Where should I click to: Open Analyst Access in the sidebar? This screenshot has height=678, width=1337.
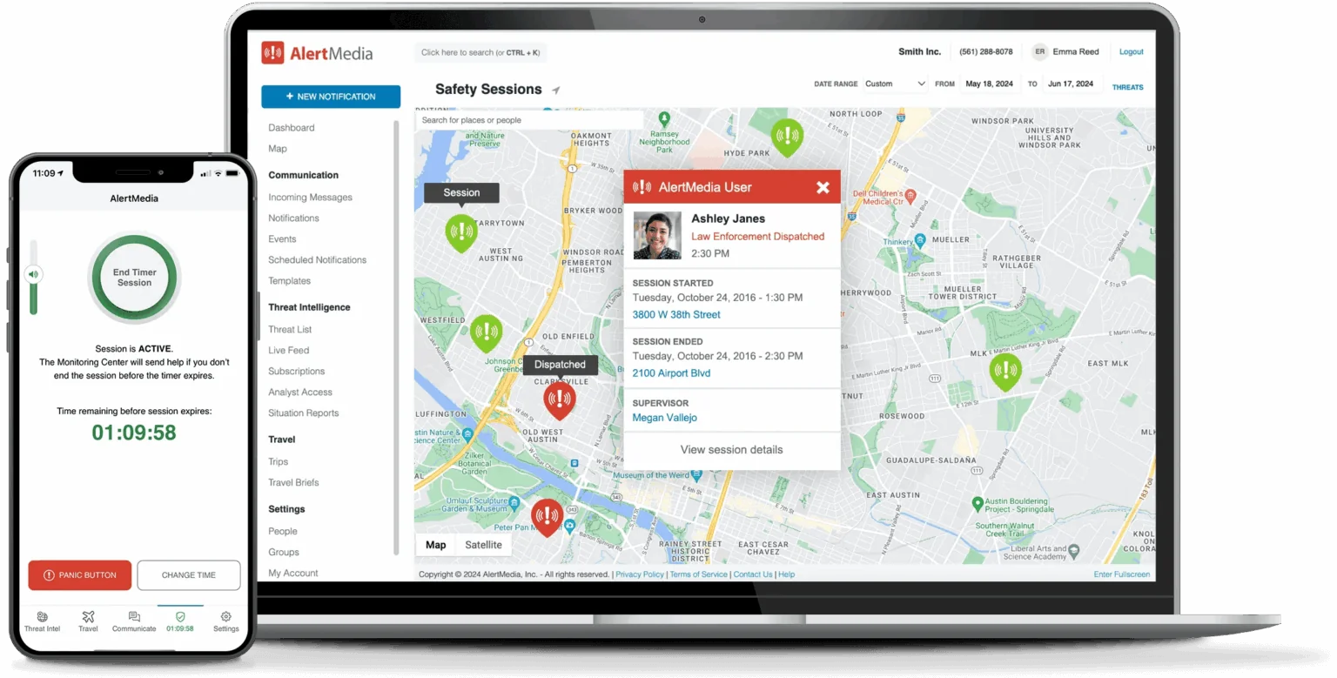coord(300,393)
